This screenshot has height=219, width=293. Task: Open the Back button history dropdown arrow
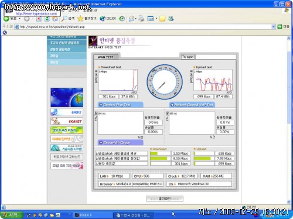[x=20, y=19]
